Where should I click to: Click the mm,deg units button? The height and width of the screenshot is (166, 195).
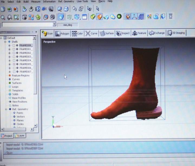(x=68, y=25)
